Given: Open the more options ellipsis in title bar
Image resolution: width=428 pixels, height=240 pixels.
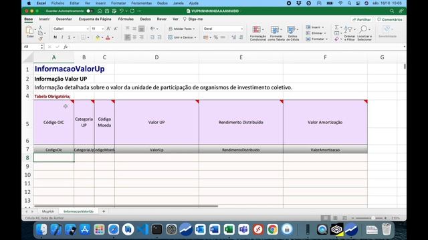Looking at the screenshot, I should pos(140,11).
